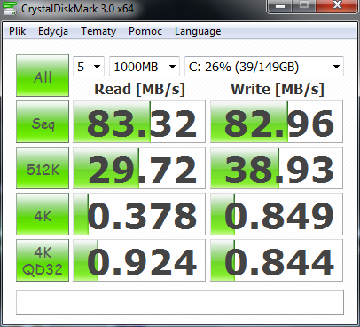Close the CrystalDiskMark window
Viewport: 360px width, 327px height.
tap(337, 5)
